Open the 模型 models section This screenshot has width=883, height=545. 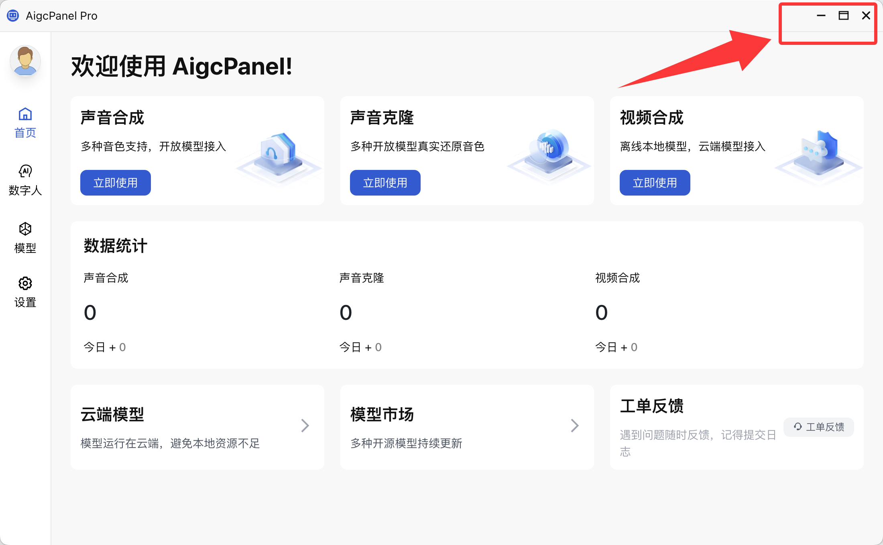coord(25,238)
